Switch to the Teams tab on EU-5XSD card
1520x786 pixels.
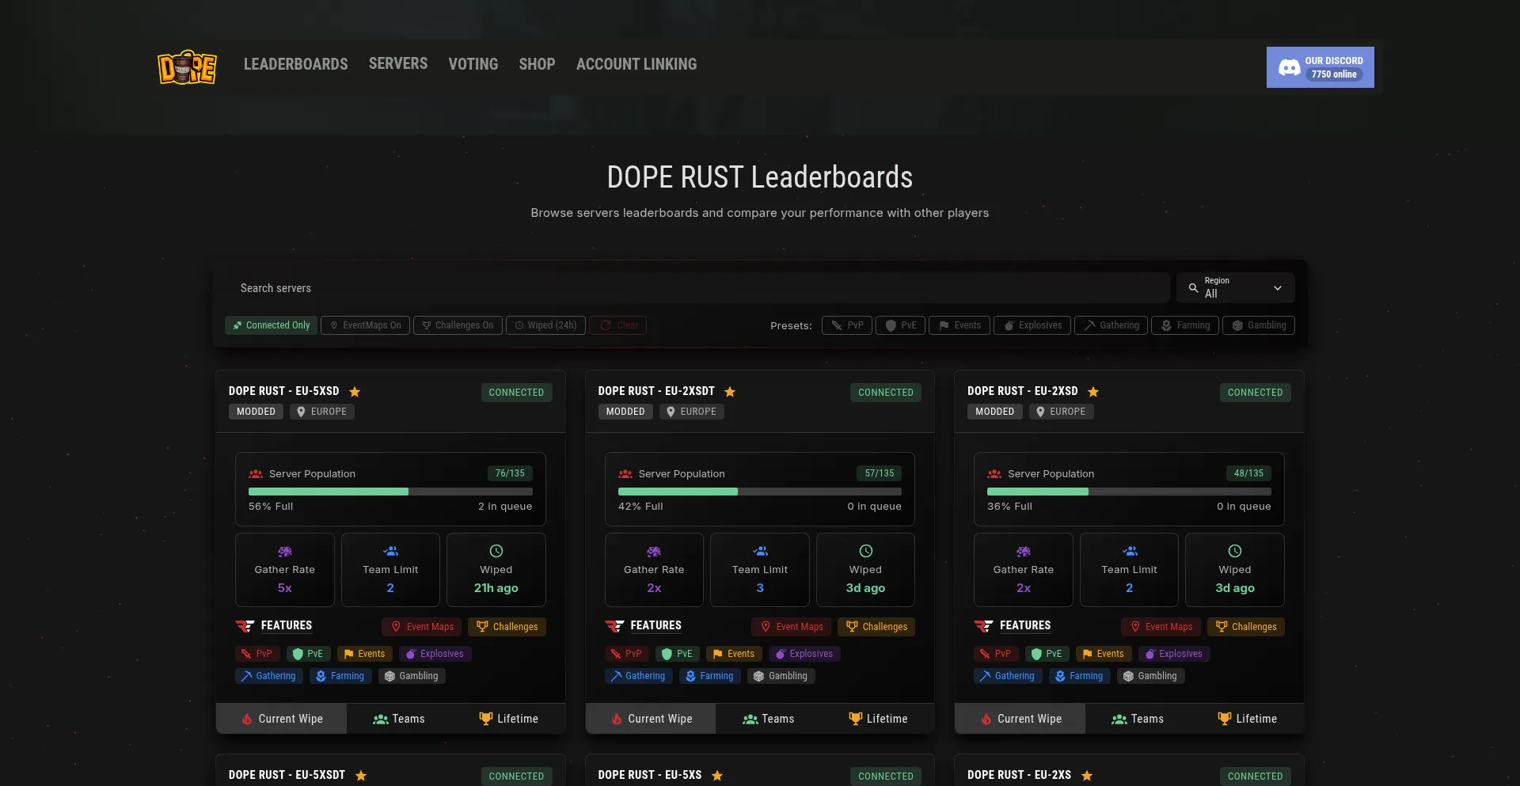(401, 719)
